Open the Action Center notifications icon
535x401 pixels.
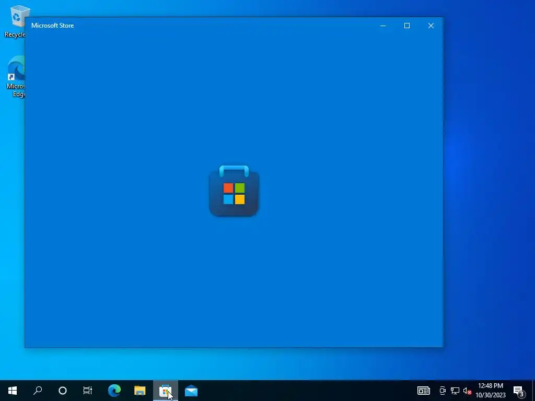pyautogui.click(x=519, y=391)
